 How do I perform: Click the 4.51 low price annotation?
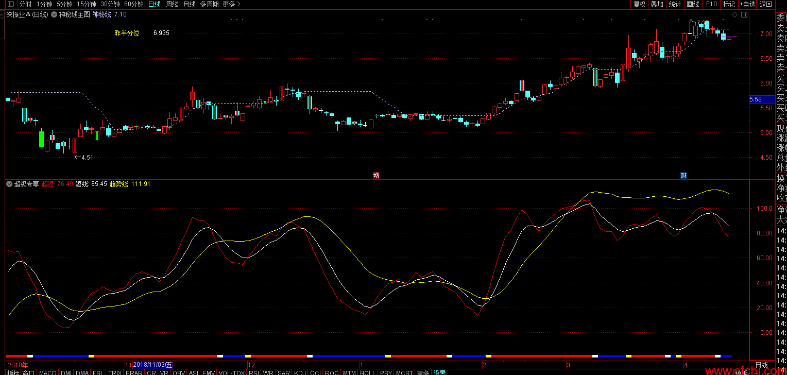point(84,158)
